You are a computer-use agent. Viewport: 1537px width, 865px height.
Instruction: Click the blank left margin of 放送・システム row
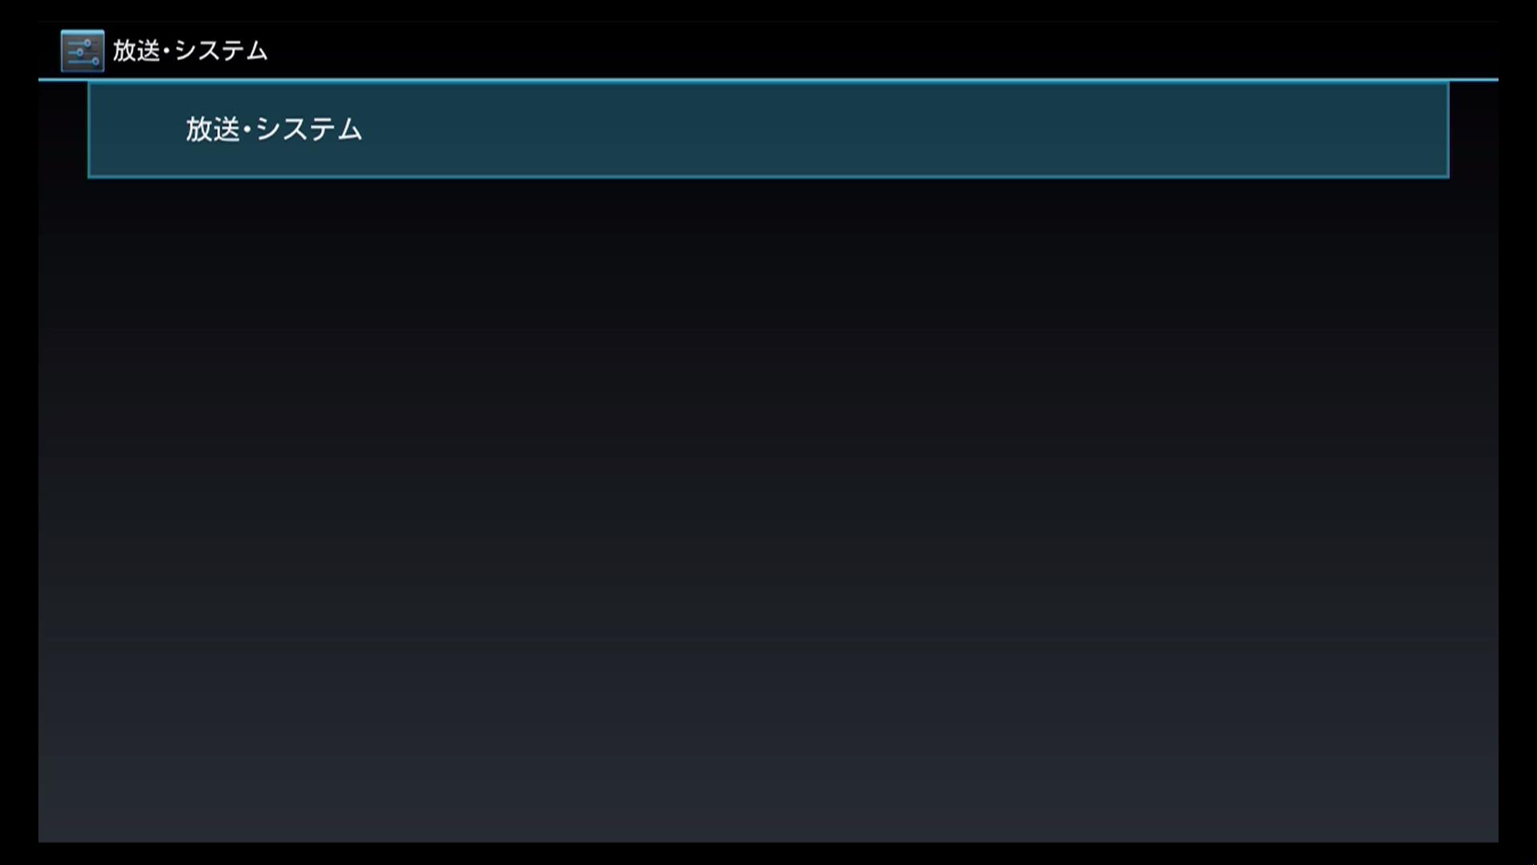[136, 130]
